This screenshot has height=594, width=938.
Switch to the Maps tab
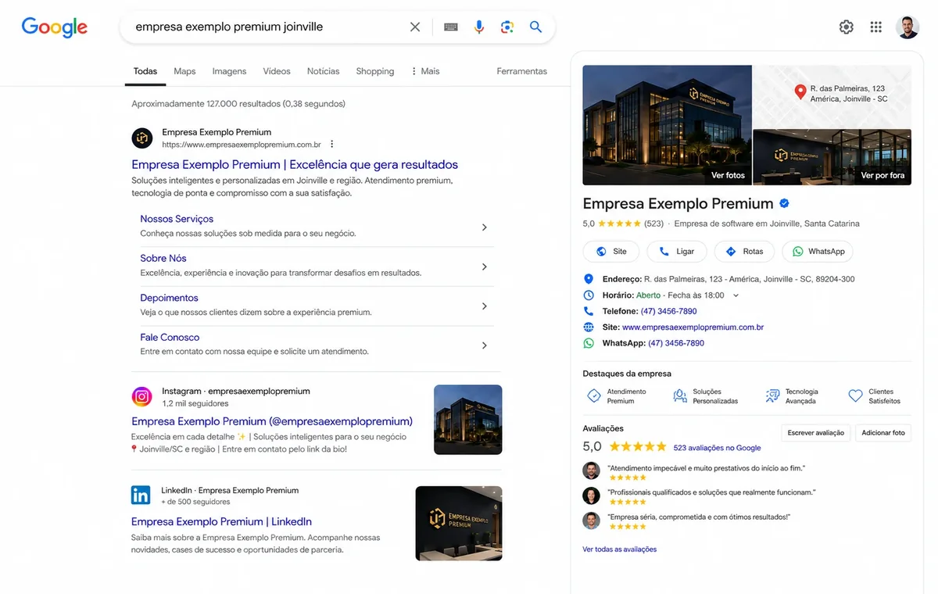(184, 71)
